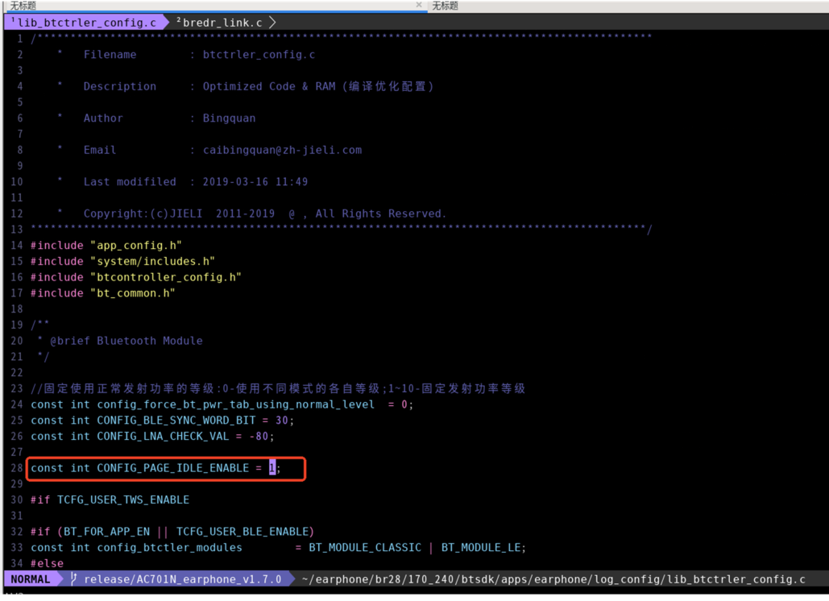The height and width of the screenshot is (601, 829).
Task: Click the "system/includes.h" include string
Action: [x=153, y=261]
